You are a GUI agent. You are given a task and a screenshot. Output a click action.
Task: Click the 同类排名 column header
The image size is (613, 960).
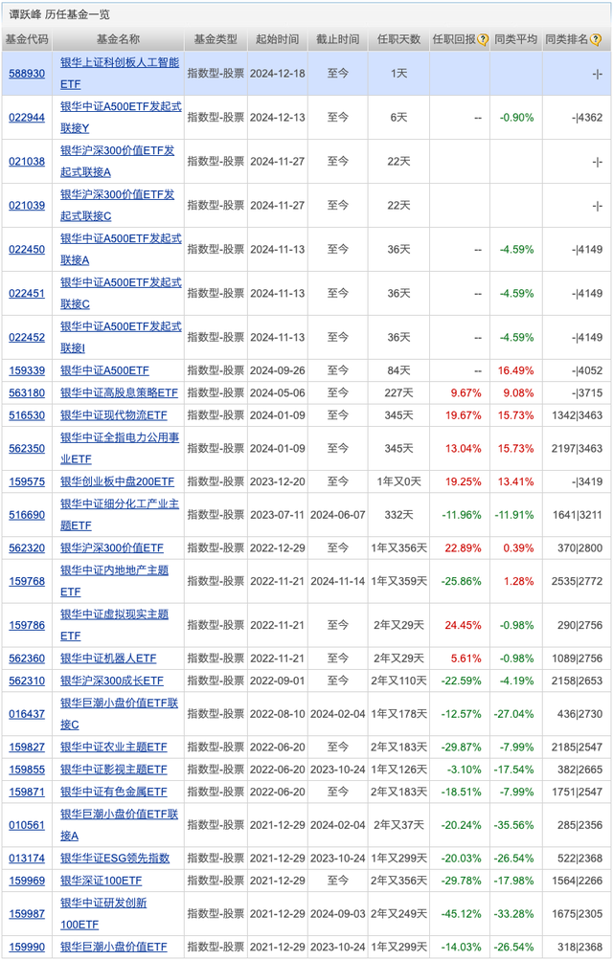point(567,39)
